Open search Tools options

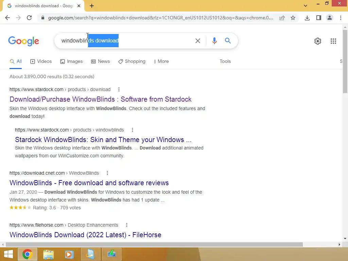coord(225,62)
